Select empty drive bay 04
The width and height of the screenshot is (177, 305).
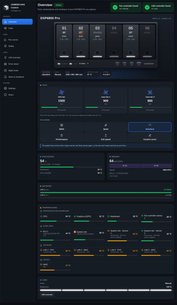[114, 41]
